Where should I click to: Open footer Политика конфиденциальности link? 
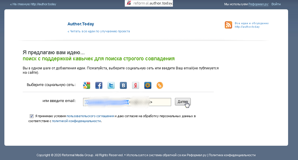(232, 155)
